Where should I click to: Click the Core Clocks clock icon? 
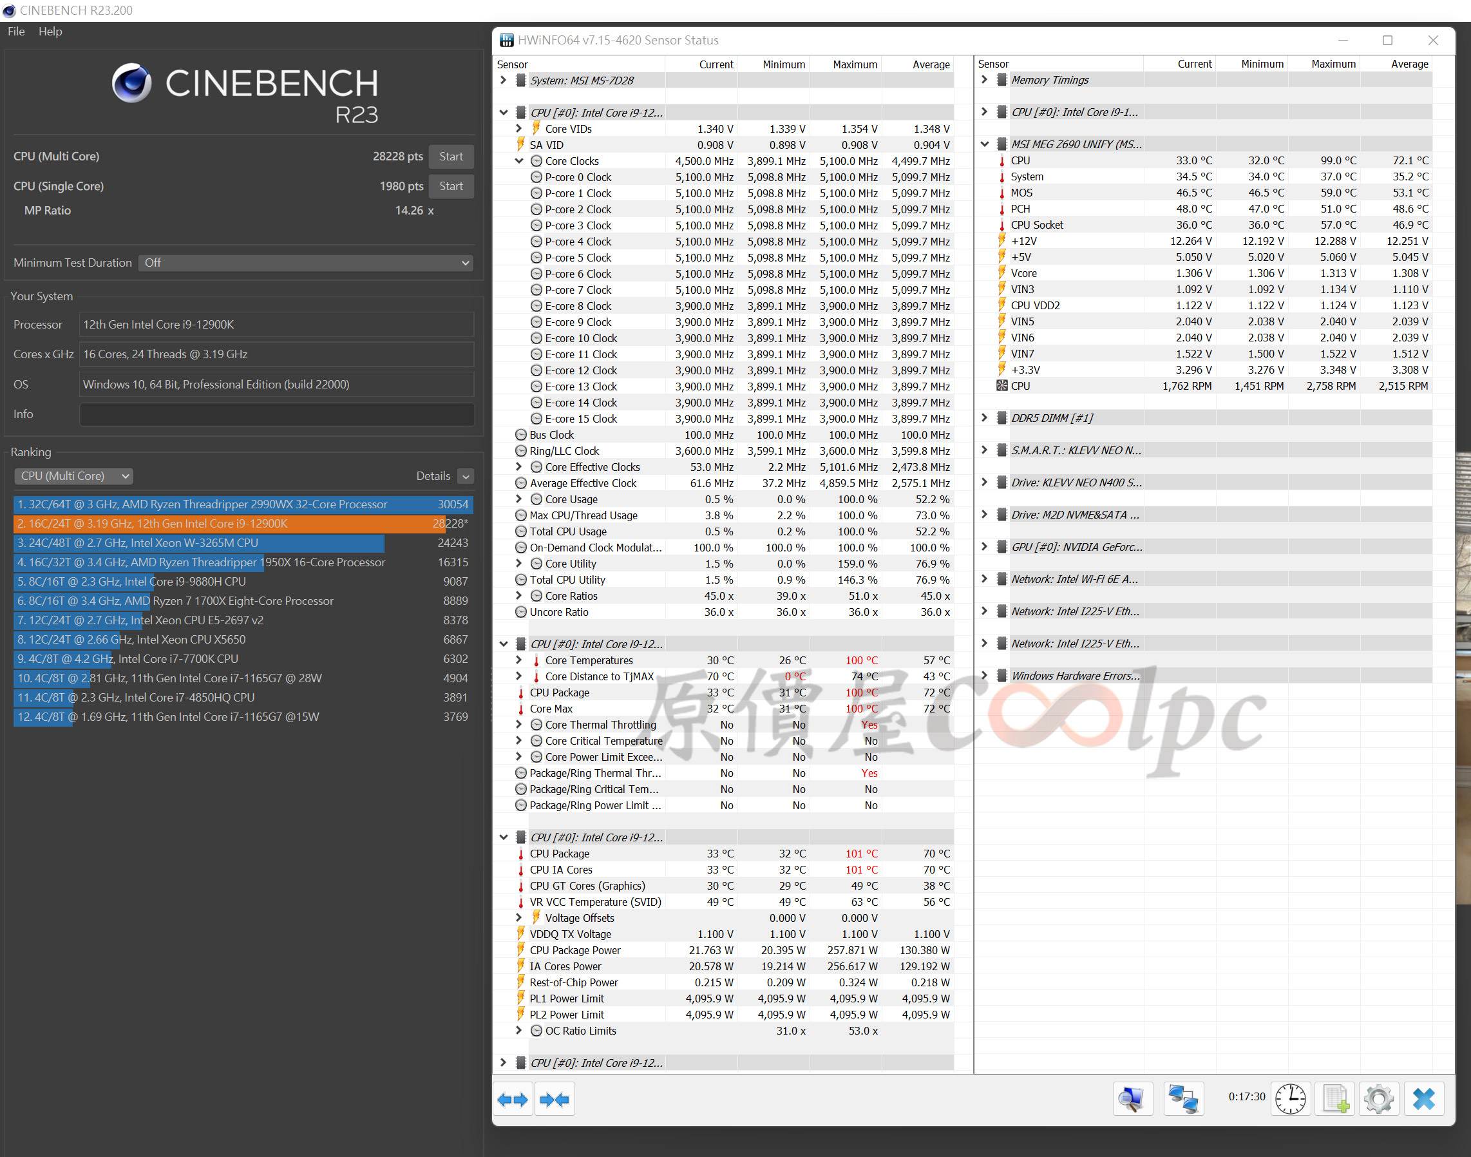point(536,161)
